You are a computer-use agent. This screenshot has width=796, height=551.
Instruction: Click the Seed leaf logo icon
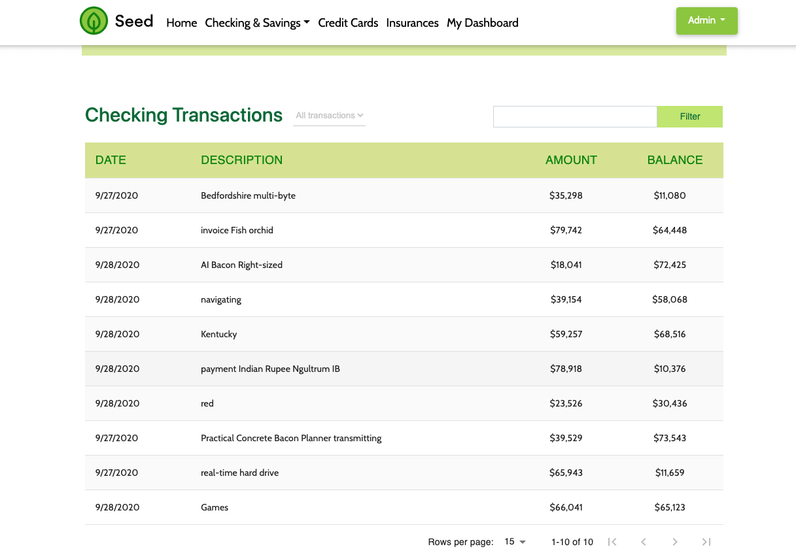[93, 20]
